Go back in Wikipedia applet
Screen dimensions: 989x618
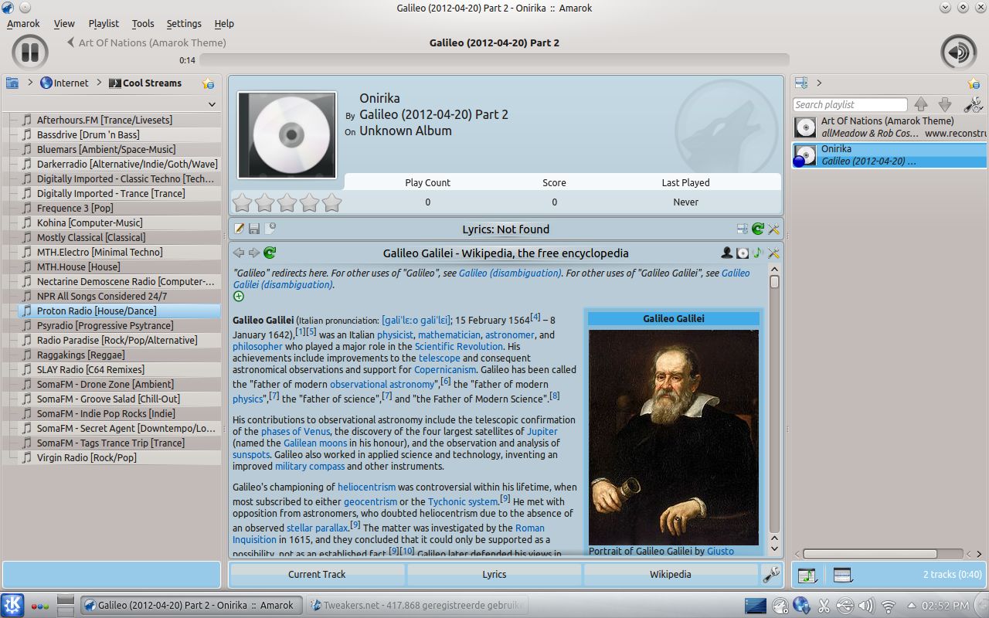[239, 253]
